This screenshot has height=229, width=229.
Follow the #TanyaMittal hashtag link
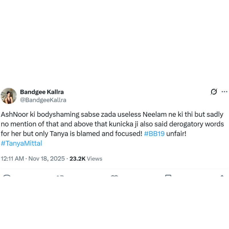pos(21,143)
